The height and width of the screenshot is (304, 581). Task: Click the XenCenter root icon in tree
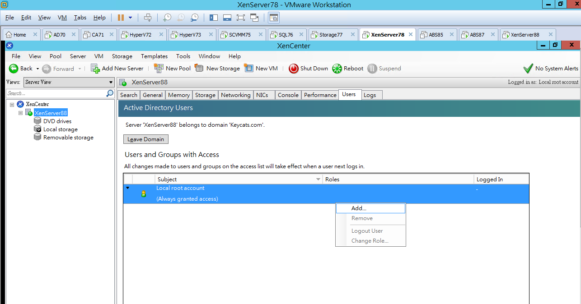click(20, 104)
